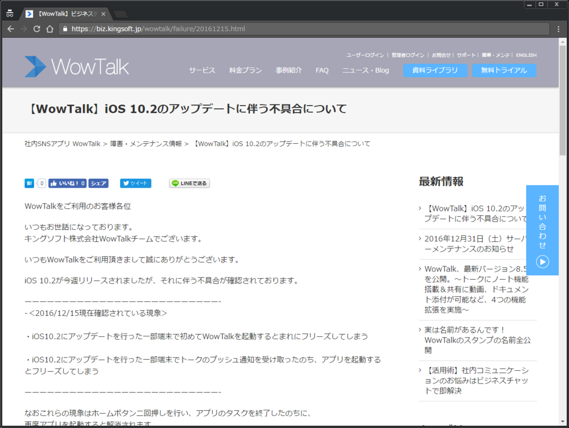The width and height of the screenshot is (569, 428).
Task: Click お問合せ top link
Action: click(x=441, y=55)
